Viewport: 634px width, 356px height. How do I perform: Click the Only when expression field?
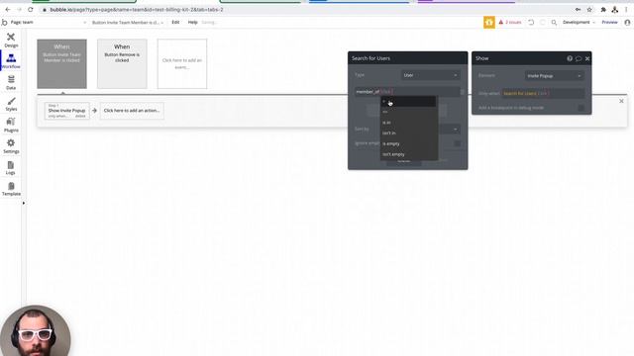click(x=543, y=93)
